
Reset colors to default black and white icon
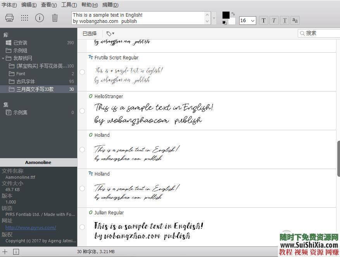coord(224,22)
